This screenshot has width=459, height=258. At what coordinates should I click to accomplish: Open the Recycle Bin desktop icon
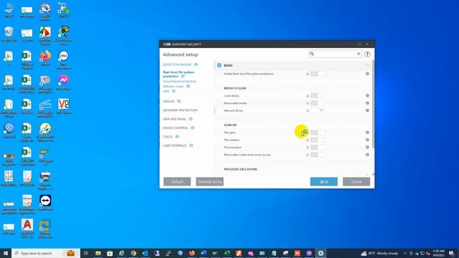click(9, 34)
